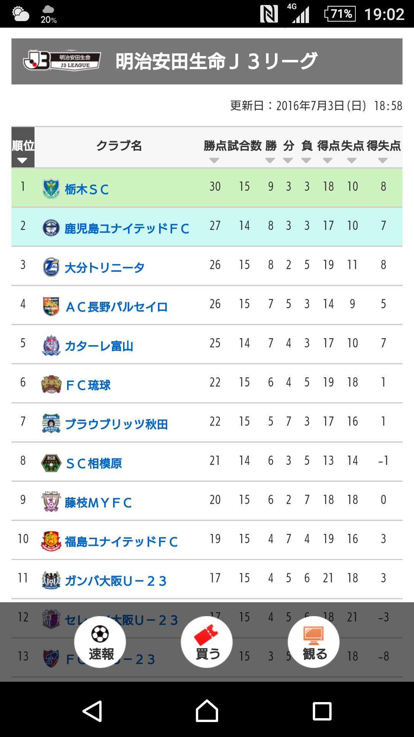This screenshot has height=737, width=414.
Task: Tap the 速報 soccer ball button
Action: pos(100,641)
